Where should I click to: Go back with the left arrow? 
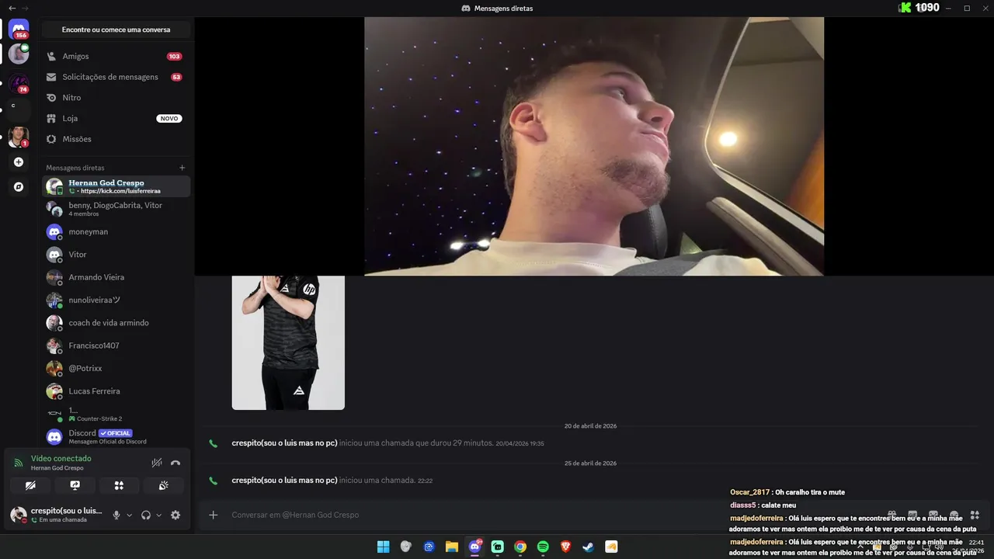pos(12,8)
